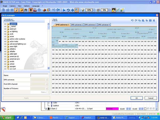This screenshot has height=120, width=160.
Task: Select DMX channel 200 cell
Action: [x=76, y=54]
